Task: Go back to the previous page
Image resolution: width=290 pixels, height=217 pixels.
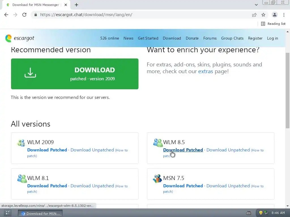Action: tap(6, 15)
